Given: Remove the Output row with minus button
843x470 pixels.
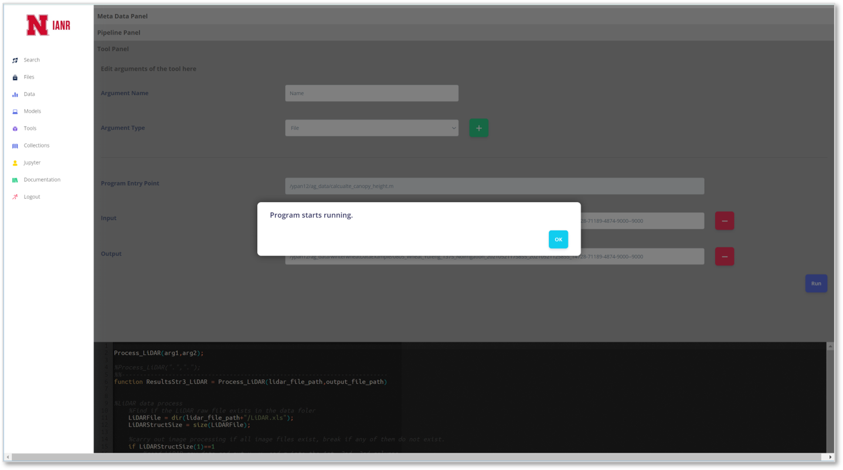Looking at the screenshot, I should click(725, 257).
